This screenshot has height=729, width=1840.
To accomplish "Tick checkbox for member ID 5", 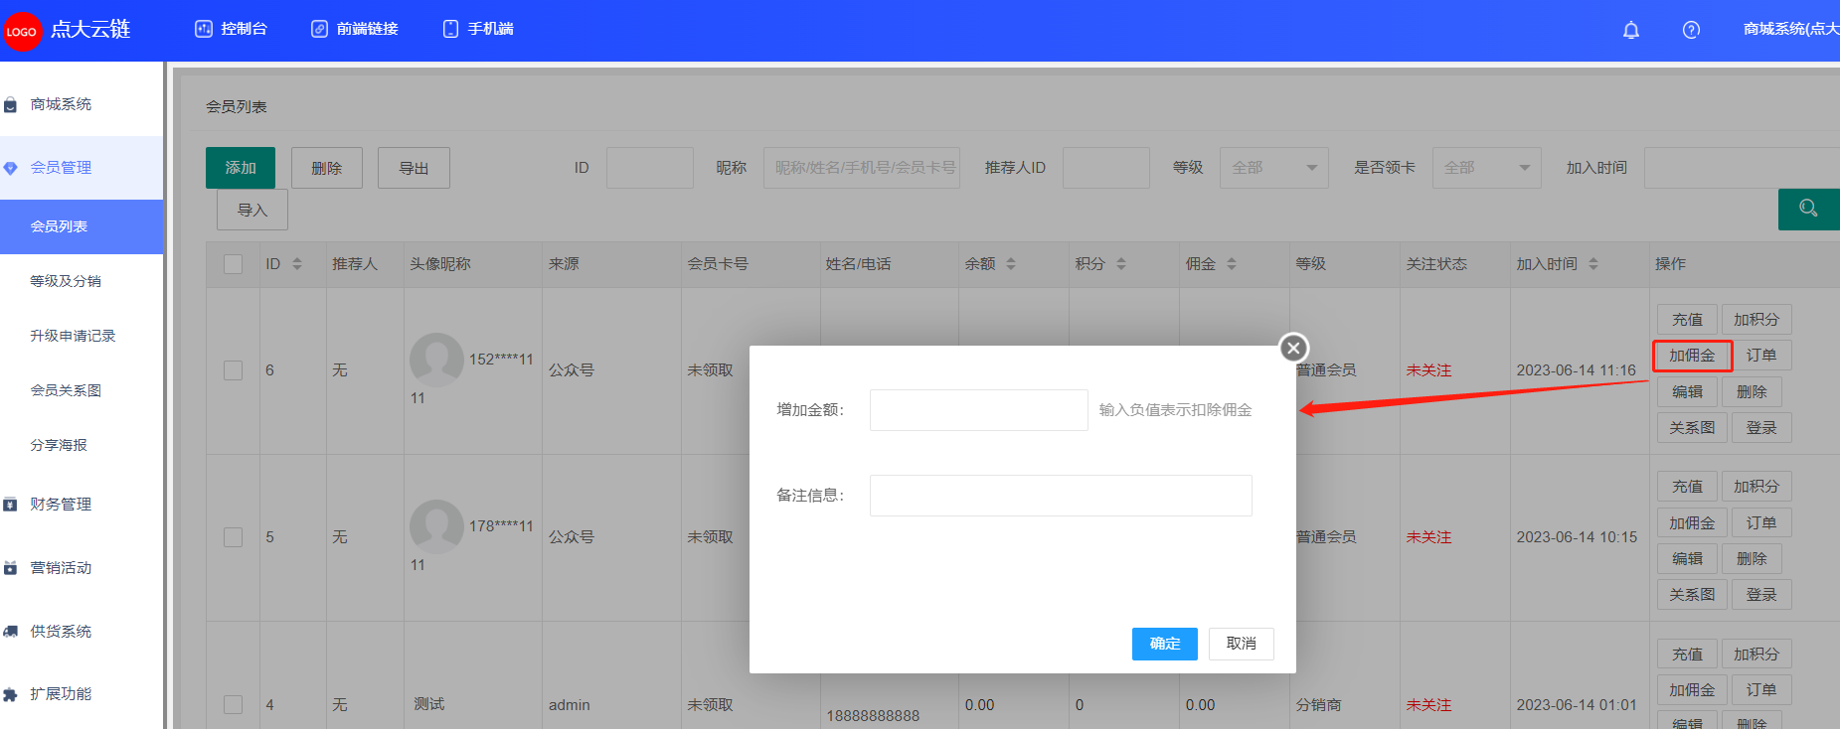I will coord(234,537).
